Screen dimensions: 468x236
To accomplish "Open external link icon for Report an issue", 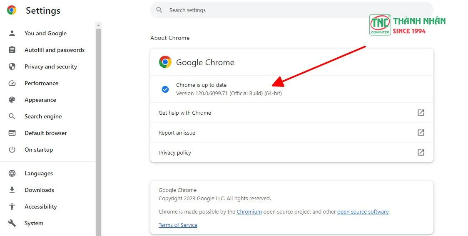I will click(x=421, y=133).
